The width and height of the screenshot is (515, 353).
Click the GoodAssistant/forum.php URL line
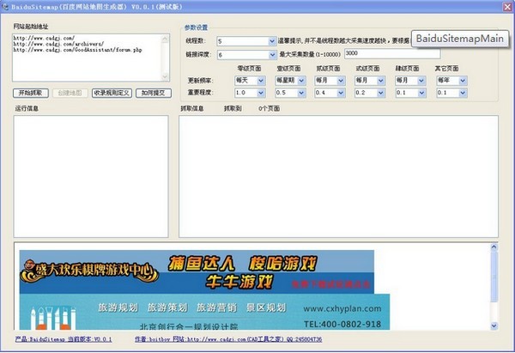(77, 50)
